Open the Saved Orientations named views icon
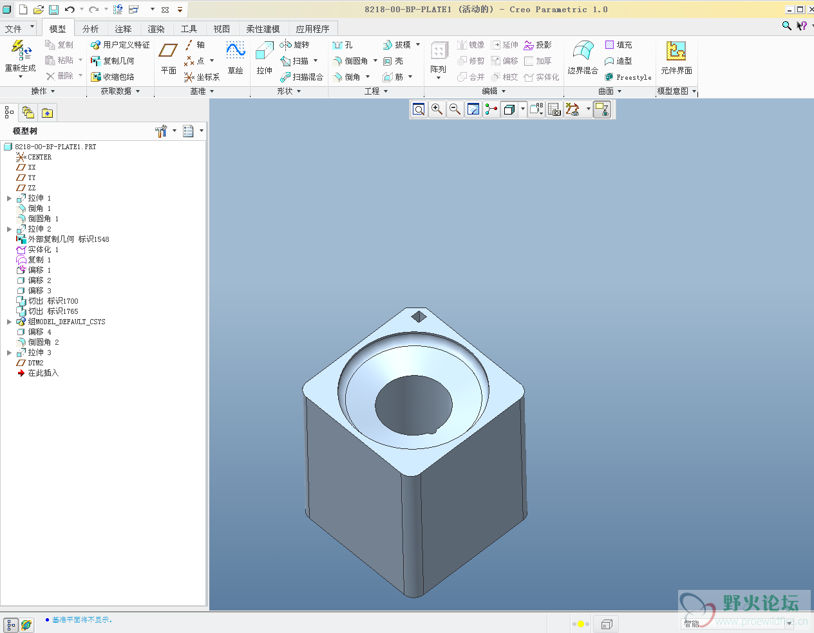 coord(536,109)
